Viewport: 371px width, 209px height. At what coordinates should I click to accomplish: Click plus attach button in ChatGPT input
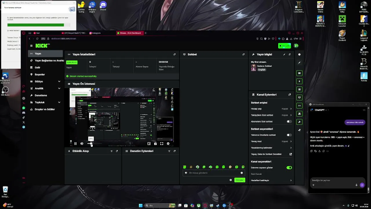[x=313, y=185]
